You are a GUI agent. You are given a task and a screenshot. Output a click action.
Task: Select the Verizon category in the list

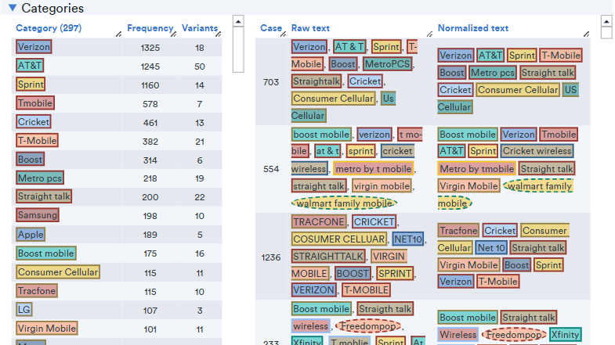[x=34, y=47]
